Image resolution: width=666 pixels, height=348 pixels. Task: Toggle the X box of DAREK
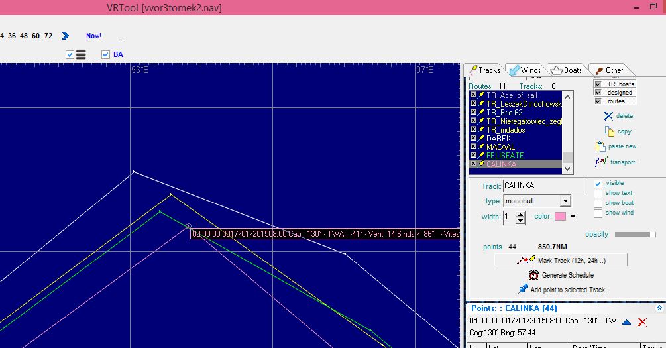click(473, 138)
